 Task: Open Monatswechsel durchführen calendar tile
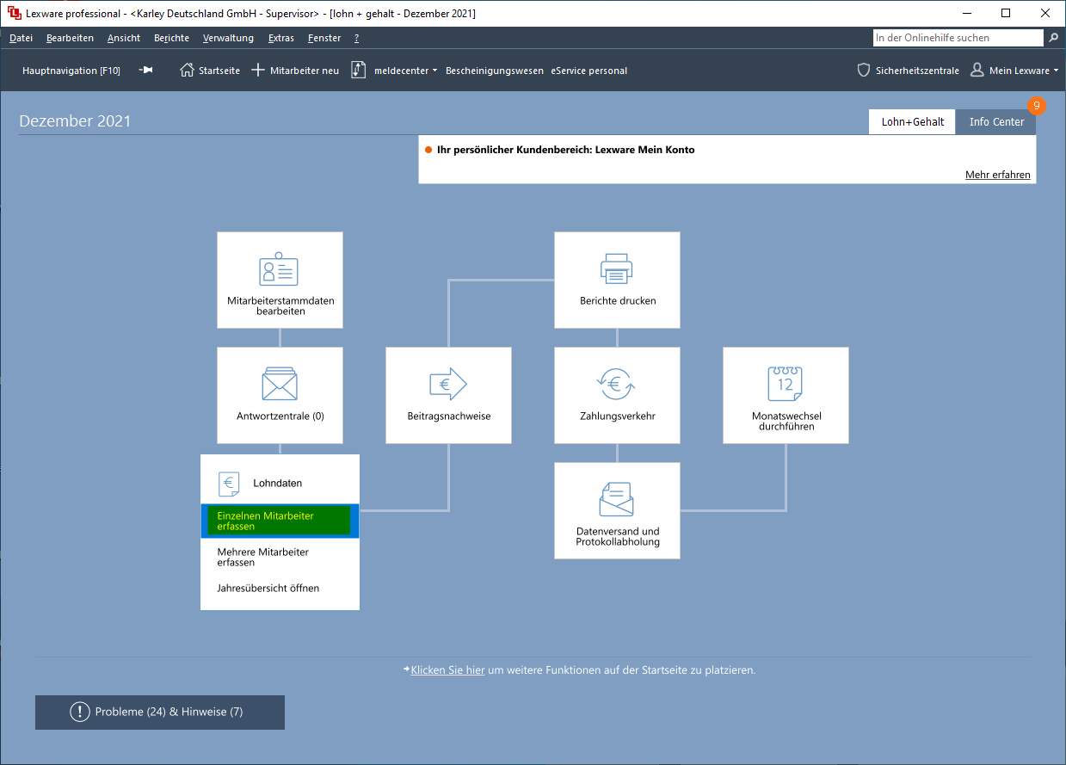pyautogui.click(x=786, y=395)
